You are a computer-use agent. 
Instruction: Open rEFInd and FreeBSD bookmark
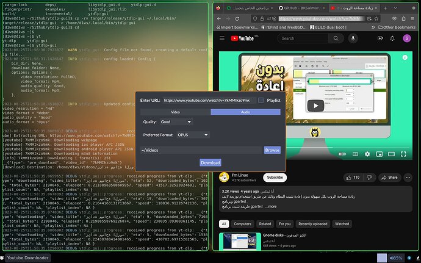[x=284, y=27]
